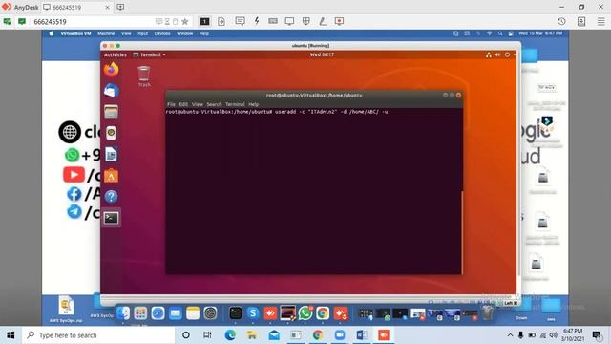Open AnyDesk file transfer icon

coord(221,21)
